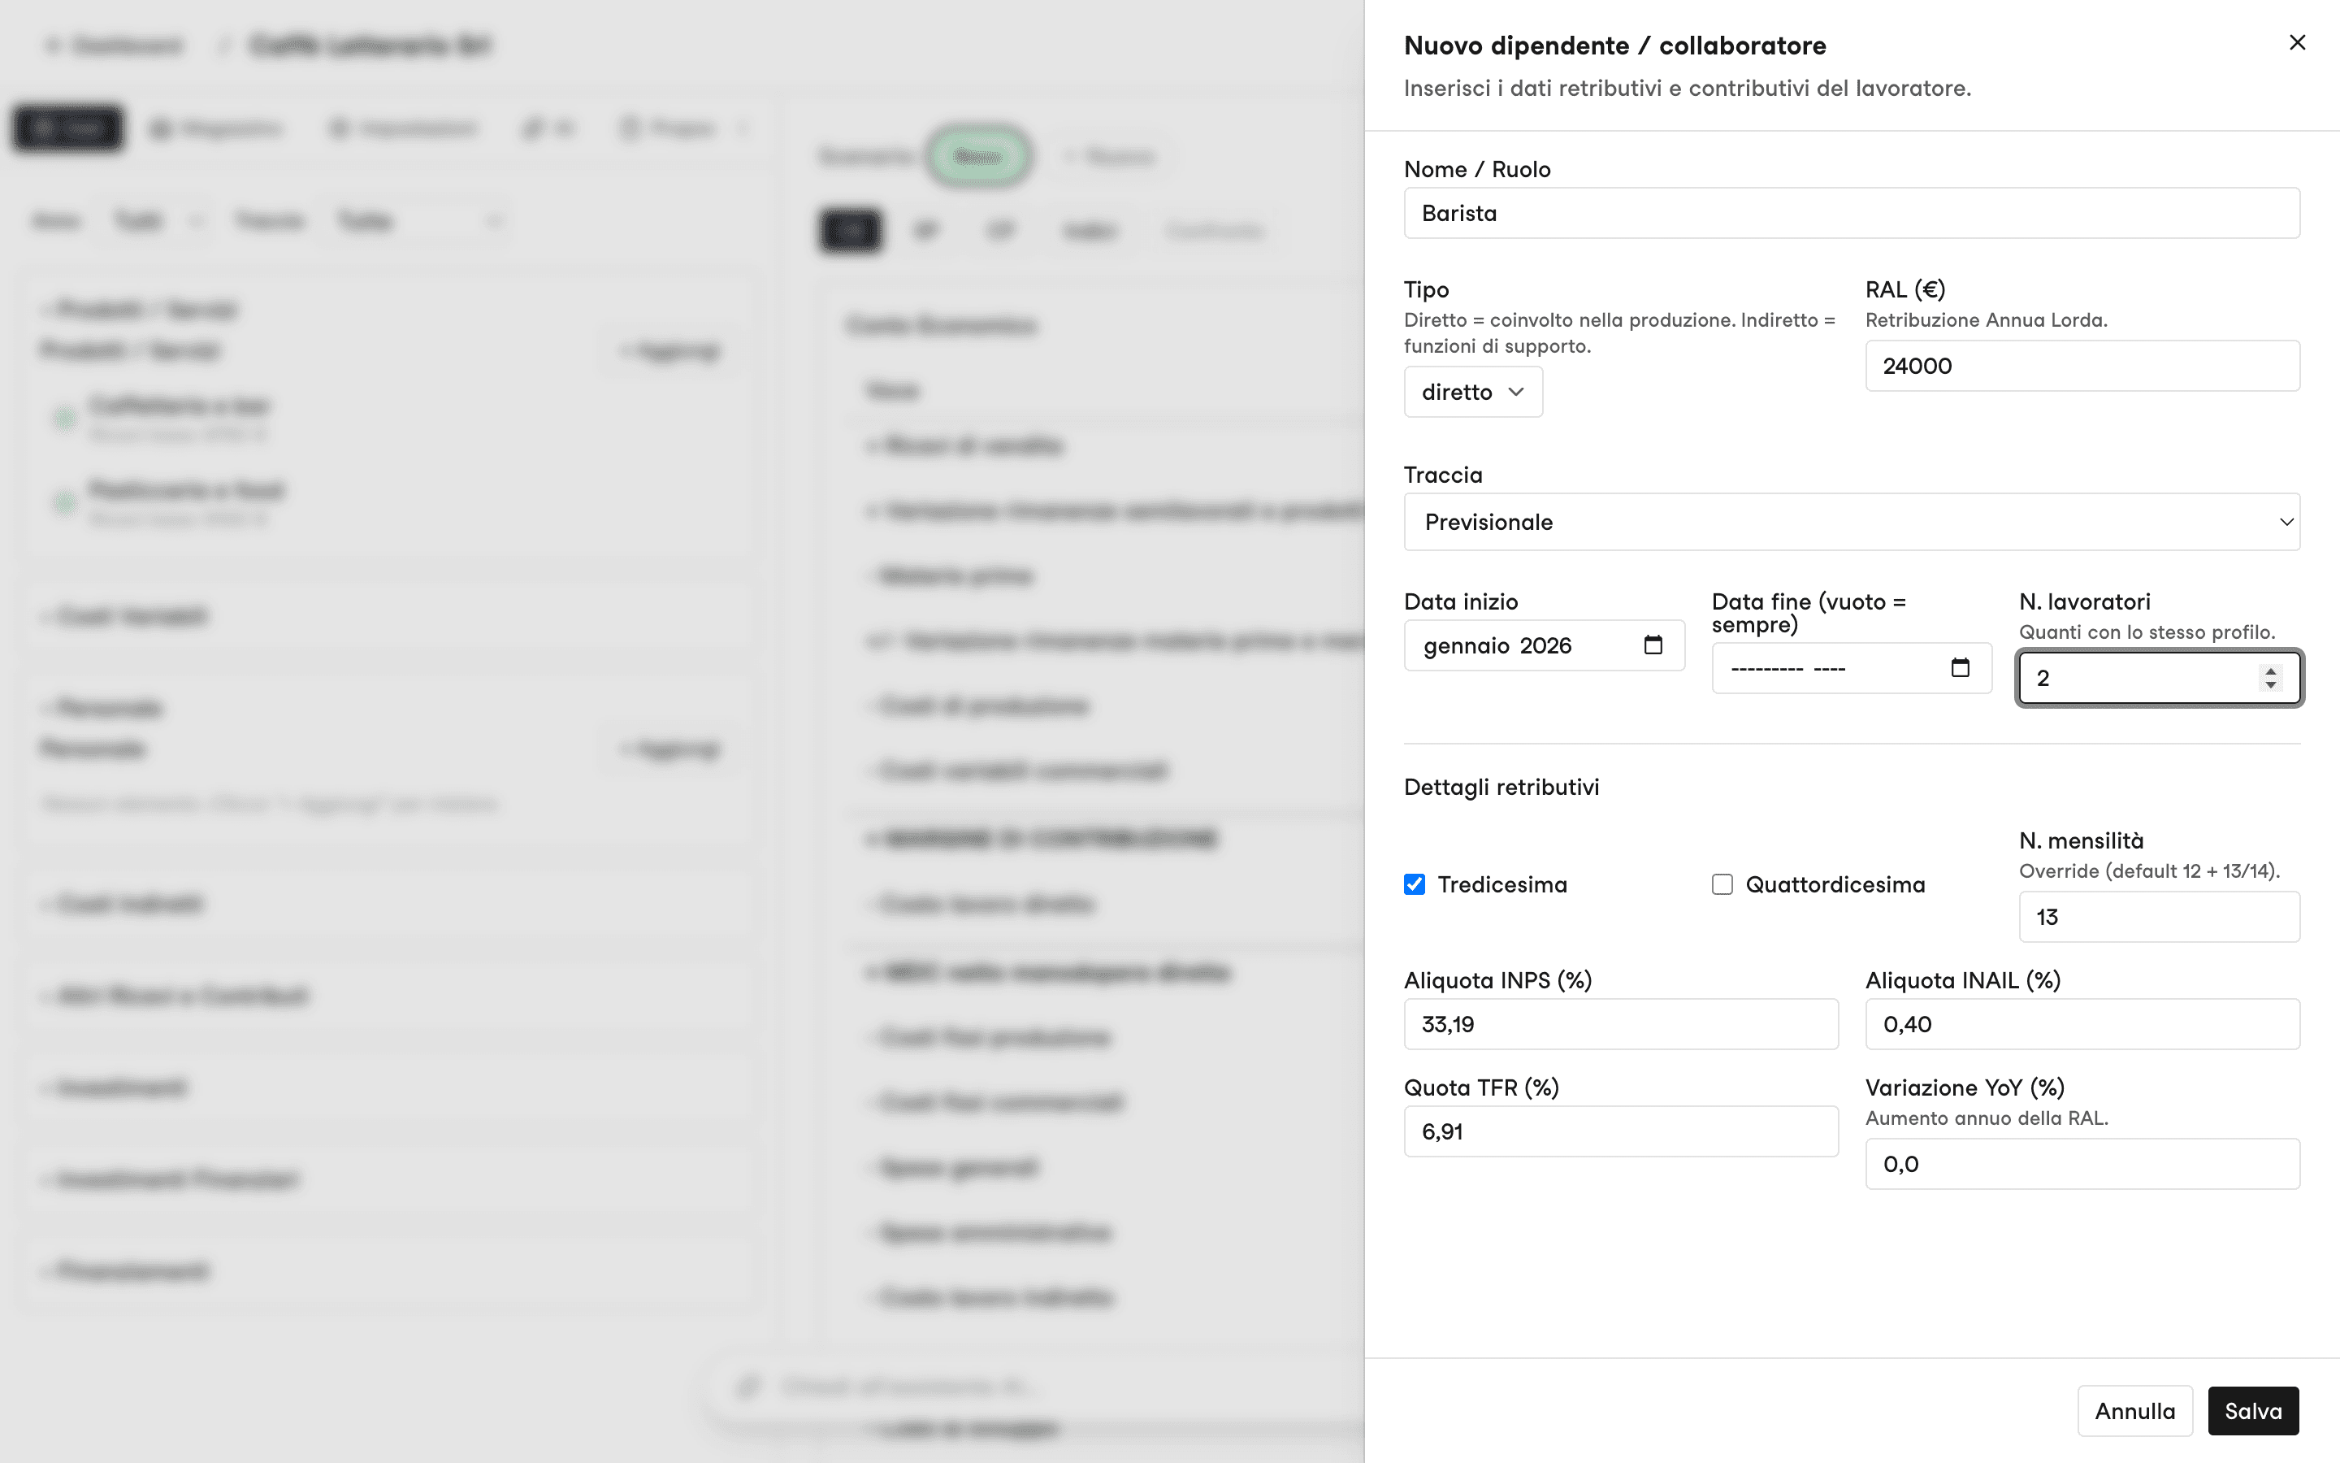The image size is (2340, 1463).
Task: Click the Salva button
Action: click(x=2253, y=1411)
